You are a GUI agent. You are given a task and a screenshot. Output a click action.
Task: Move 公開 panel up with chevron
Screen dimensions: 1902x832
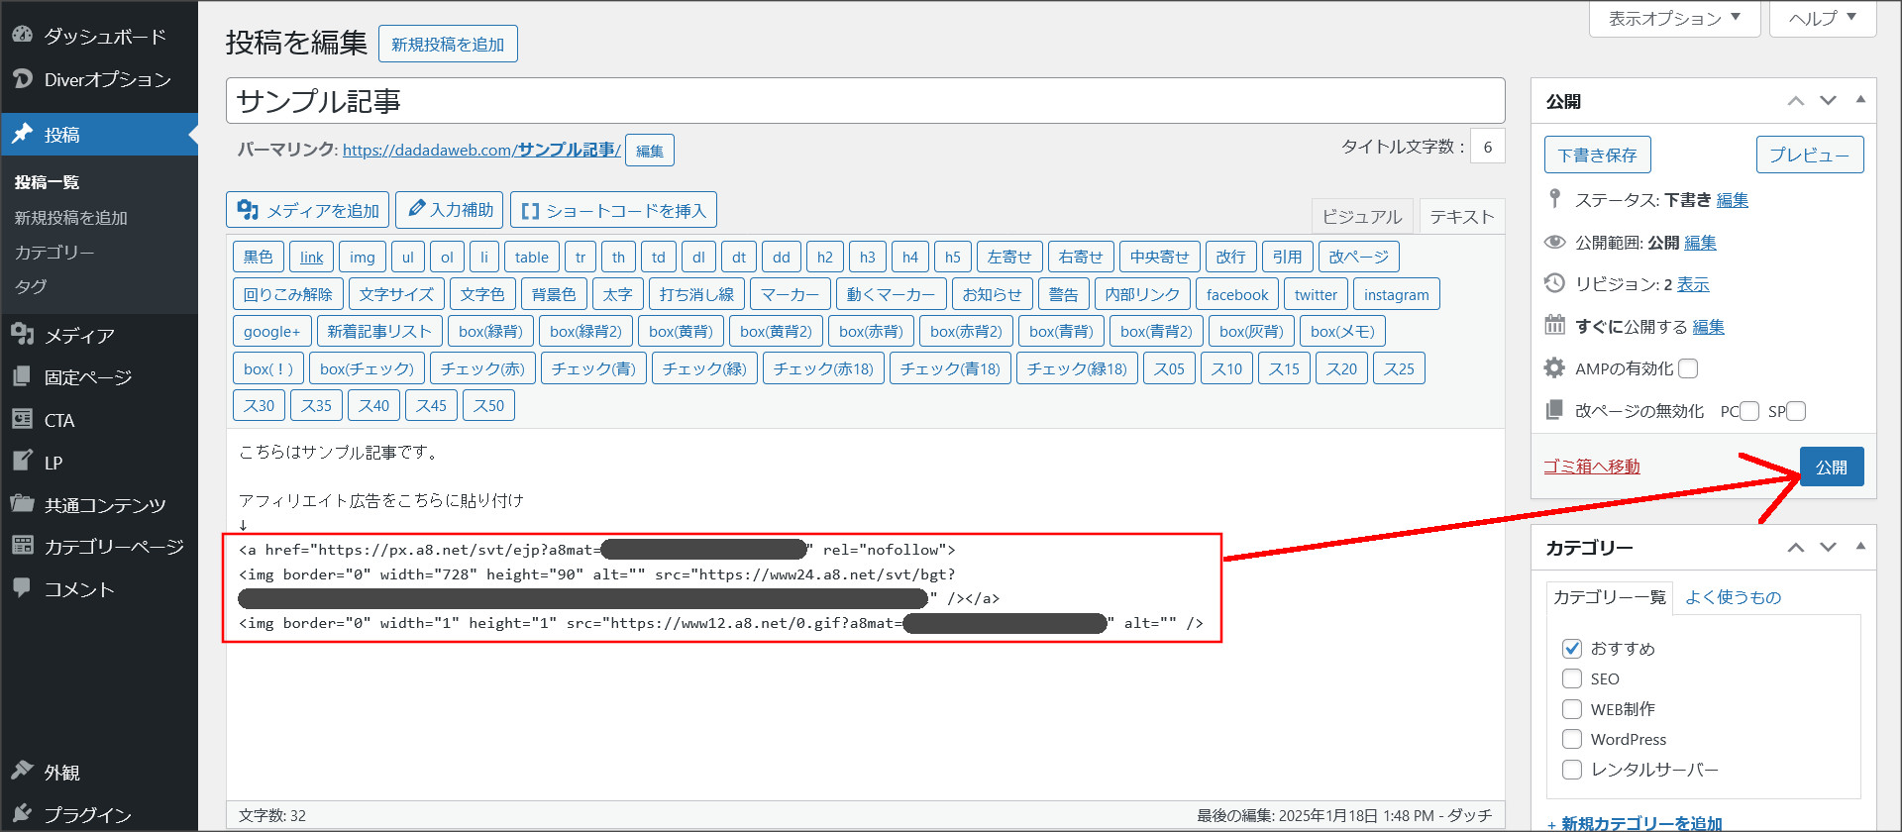tap(1796, 101)
